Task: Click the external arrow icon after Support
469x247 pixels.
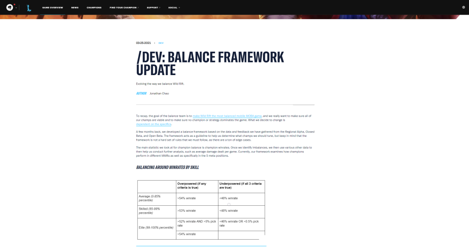Action: click(159, 7)
